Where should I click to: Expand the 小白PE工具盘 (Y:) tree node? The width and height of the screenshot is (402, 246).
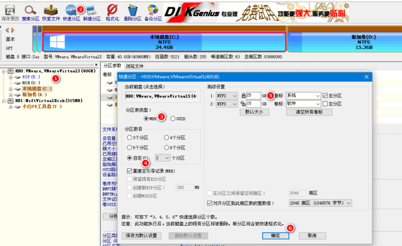tap(11, 107)
